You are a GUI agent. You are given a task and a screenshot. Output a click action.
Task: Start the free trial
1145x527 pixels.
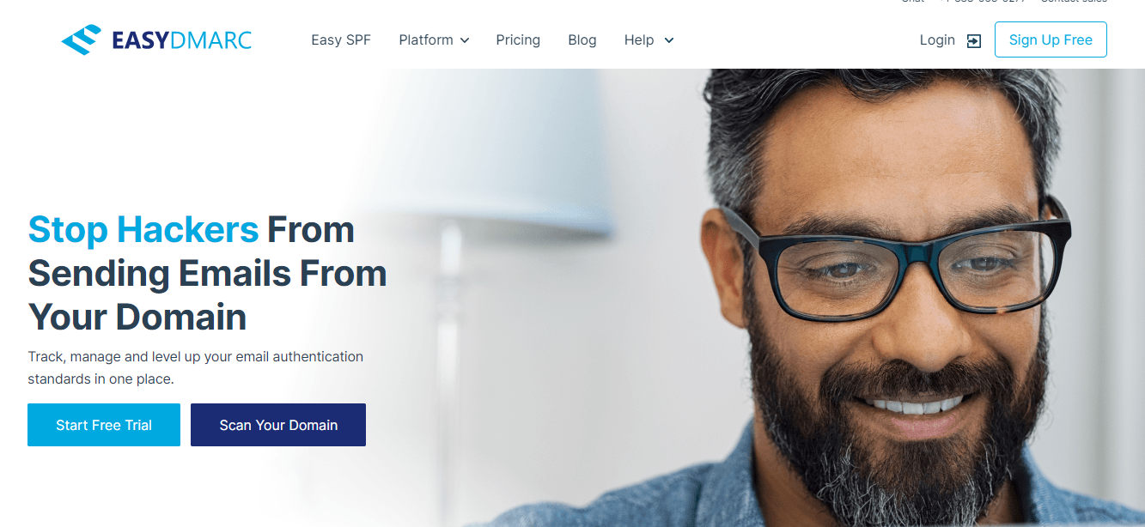pos(104,425)
